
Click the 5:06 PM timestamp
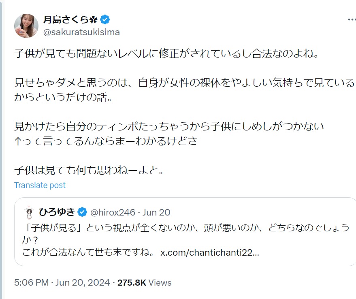pyautogui.click(x=32, y=282)
